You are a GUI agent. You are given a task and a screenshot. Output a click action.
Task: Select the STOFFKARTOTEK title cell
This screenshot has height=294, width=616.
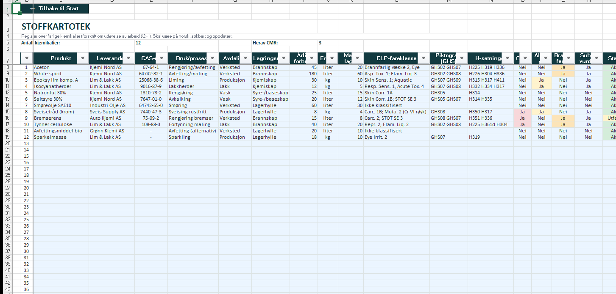pos(56,27)
